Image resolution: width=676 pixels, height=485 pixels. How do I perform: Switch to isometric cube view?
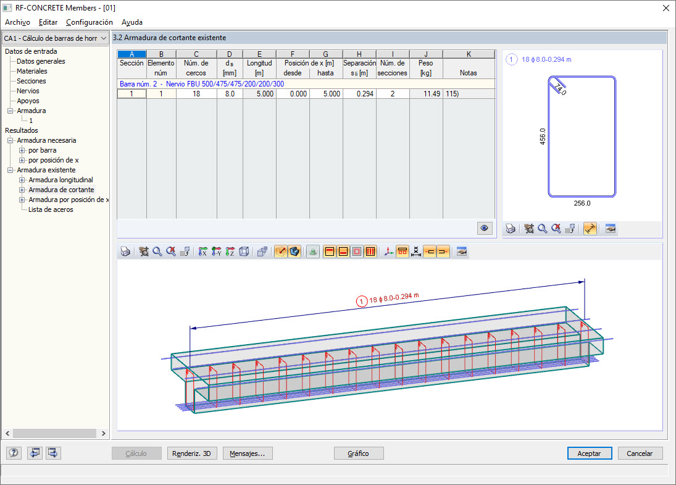(244, 251)
